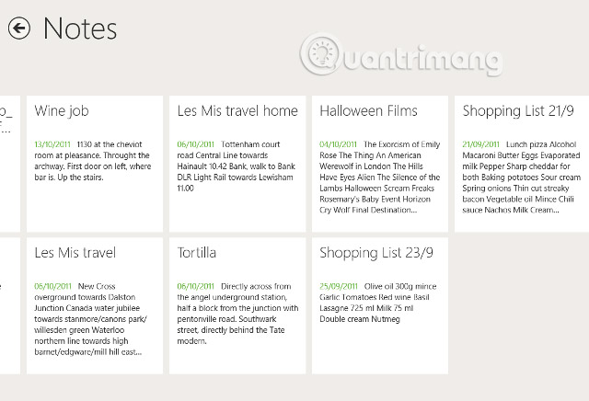Click the Halloween Films movie list text
The image size is (589, 401).
point(379,178)
